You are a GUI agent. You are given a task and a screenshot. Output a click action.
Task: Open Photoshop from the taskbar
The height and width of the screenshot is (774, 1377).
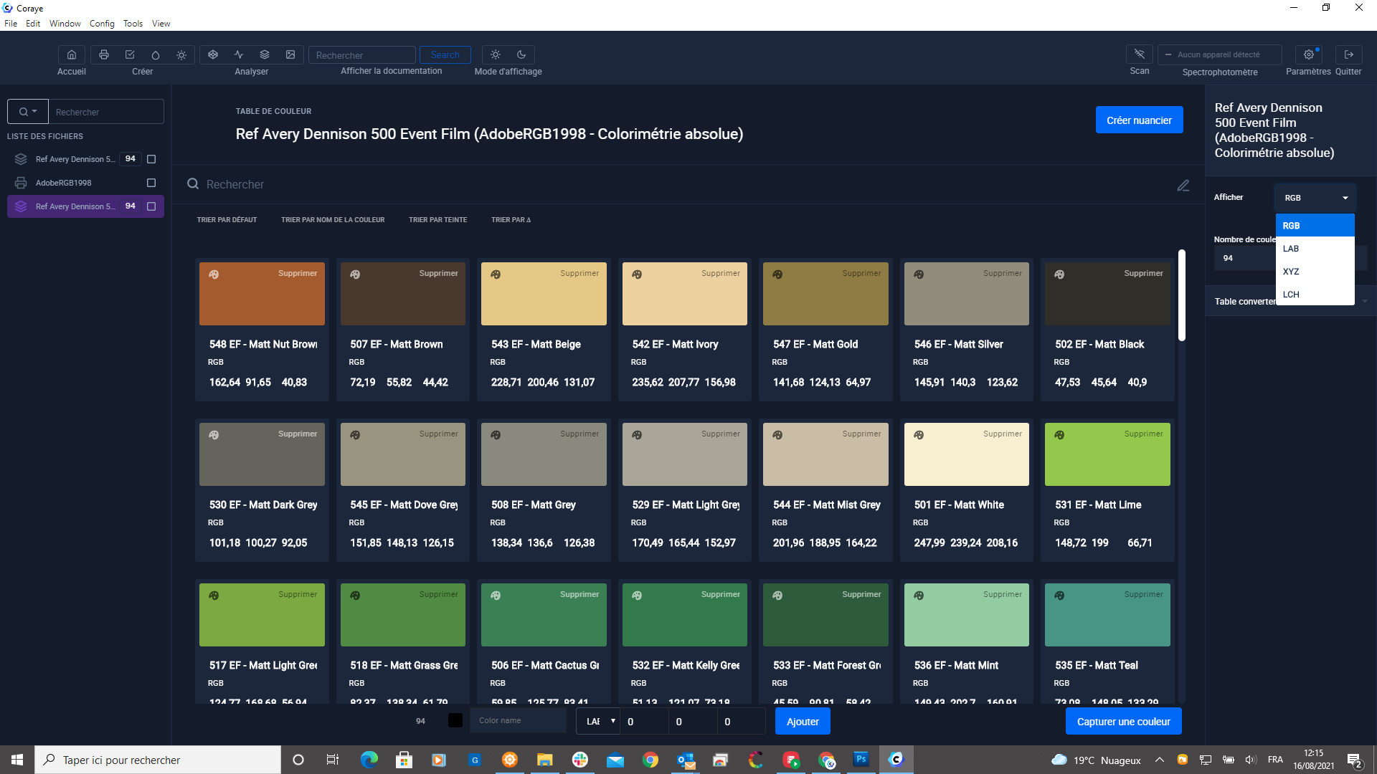coord(861,759)
